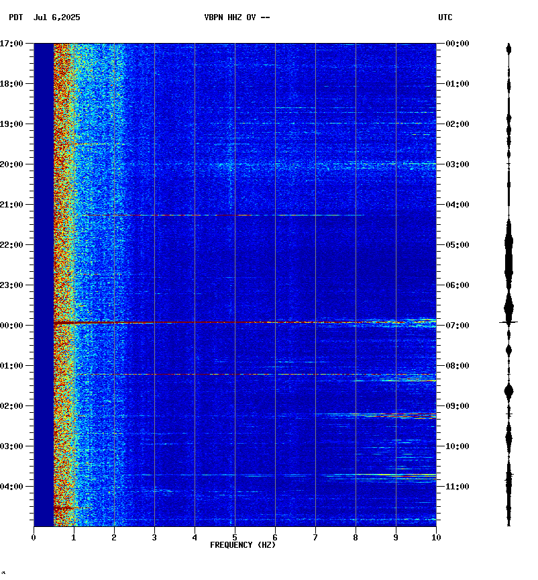Click the Jul 6,2025 date text
538x580 pixels.
(56, 18)
